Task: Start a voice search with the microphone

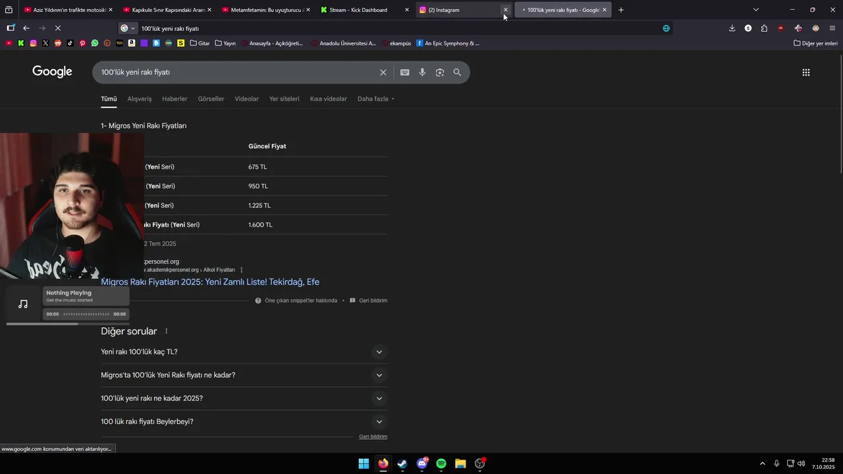Action: (x=422, y=72)
